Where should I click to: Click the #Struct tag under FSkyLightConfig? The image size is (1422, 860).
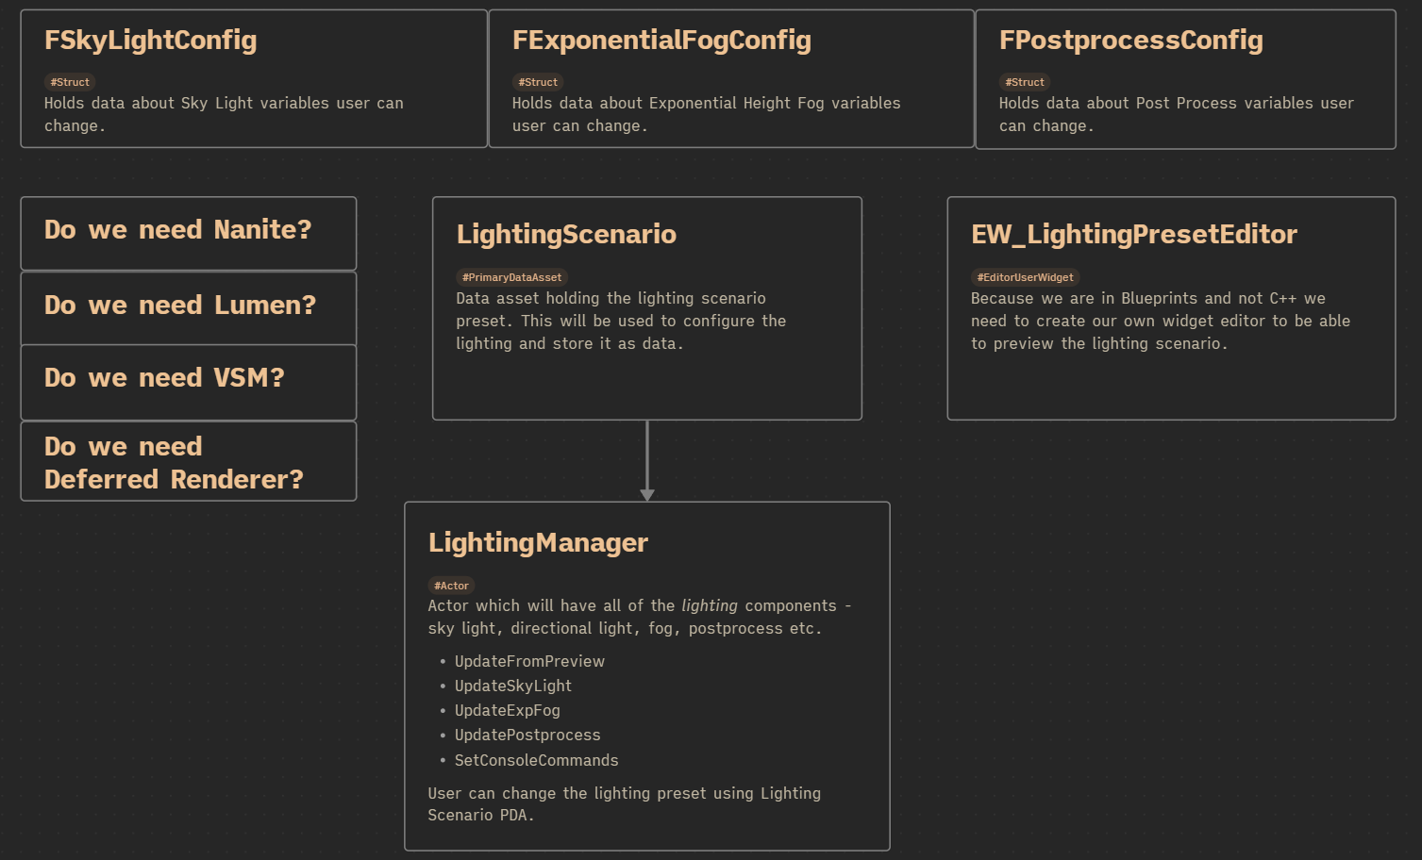click(70, 82)
